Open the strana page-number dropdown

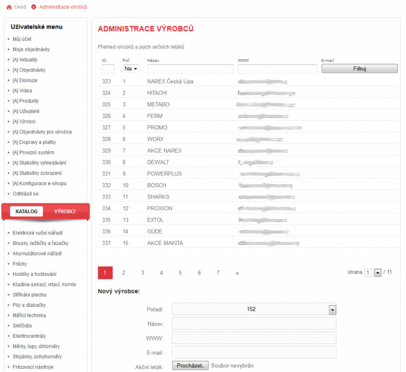pyautogui.click(x=373, y=273)
